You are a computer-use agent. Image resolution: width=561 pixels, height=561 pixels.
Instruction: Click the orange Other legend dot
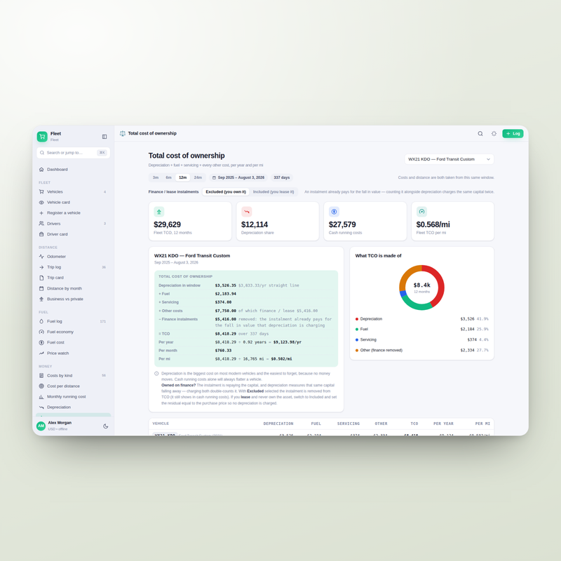tap(357, 350)
